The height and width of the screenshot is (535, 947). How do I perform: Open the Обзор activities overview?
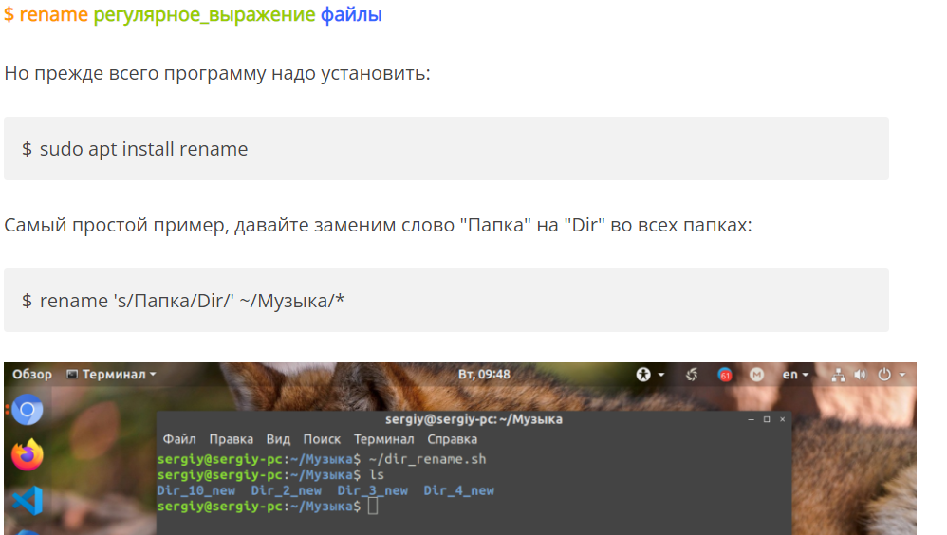point(32,375)
